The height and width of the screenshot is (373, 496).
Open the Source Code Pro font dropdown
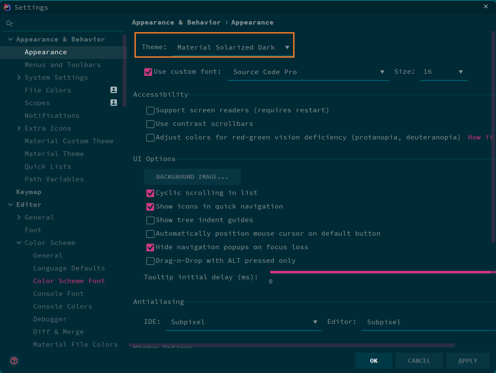point(308,72)
